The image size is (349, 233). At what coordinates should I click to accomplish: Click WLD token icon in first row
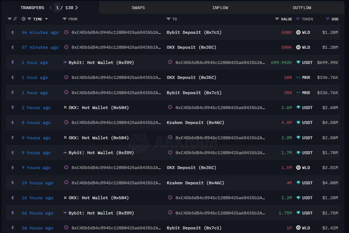(298, 32)
